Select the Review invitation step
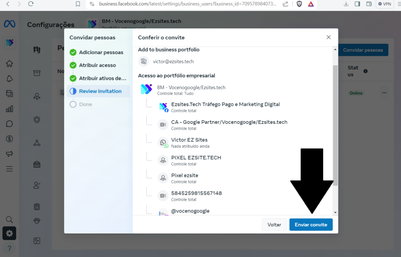This screenshot has width=401, height=257. pyautogui.click(x=98, y=91)
